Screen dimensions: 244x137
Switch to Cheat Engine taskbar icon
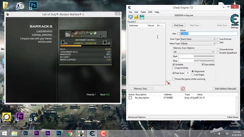coord(92,134)
